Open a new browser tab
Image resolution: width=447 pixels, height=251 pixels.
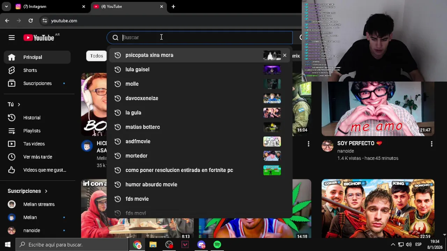[173, 7]
